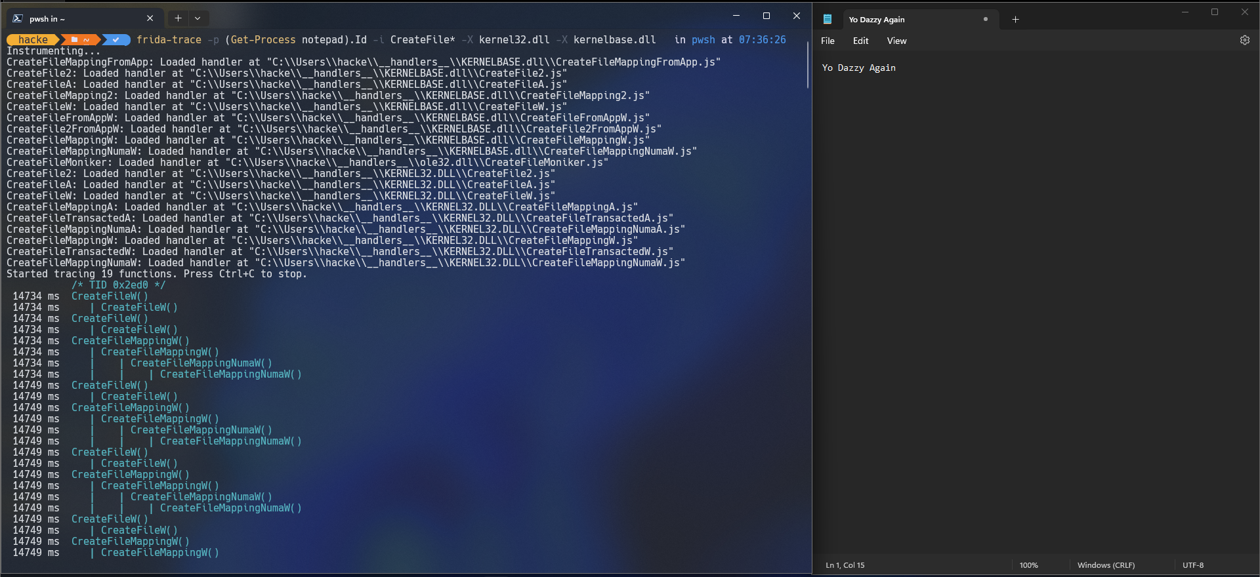Click UTF-8 encoding indicator

[1193, 565]
